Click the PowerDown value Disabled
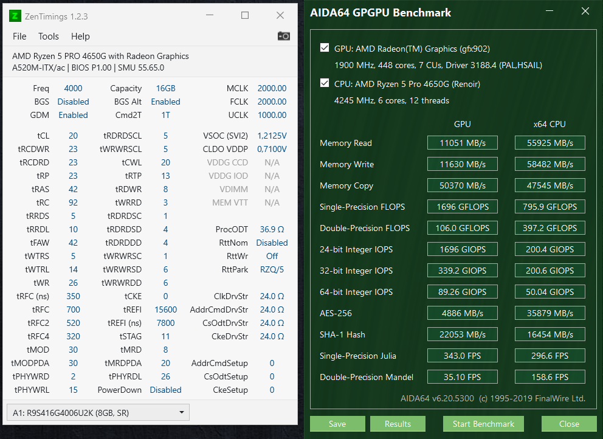603x439 pixels. 165,390
